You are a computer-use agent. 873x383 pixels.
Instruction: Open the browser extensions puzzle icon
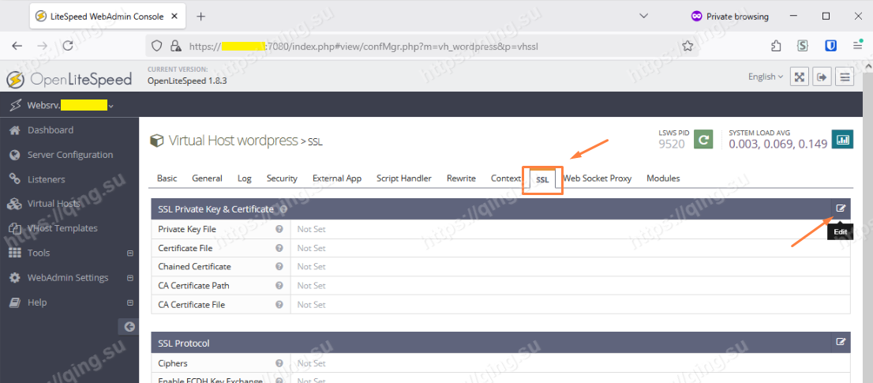click(776, 47)
